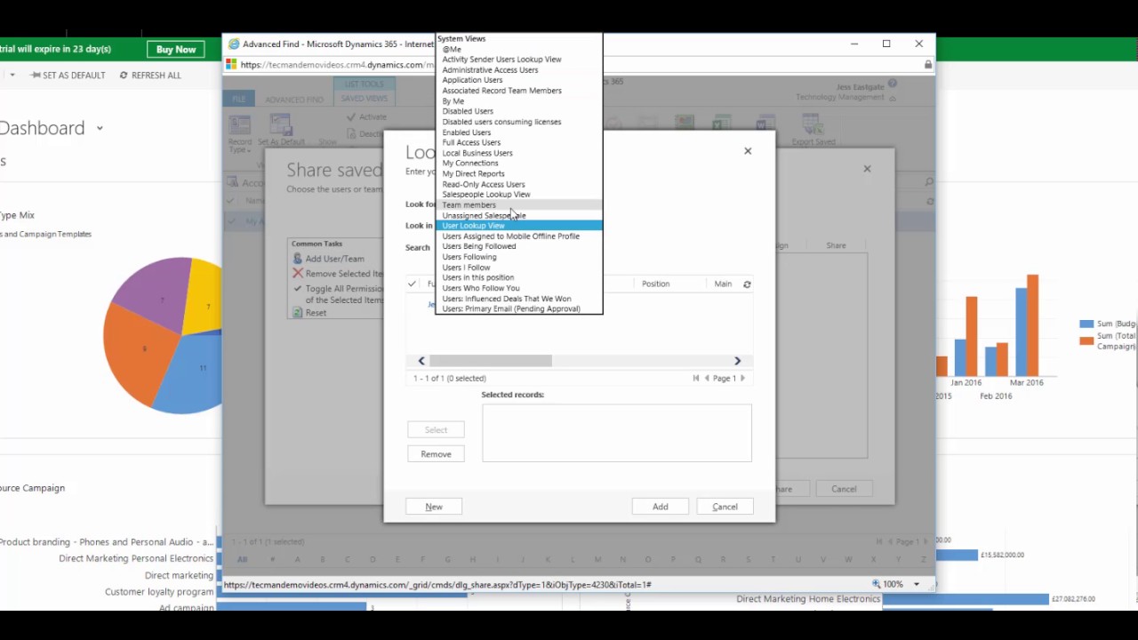Open the Record Type dropdown in ribbon

pos(240,133)
